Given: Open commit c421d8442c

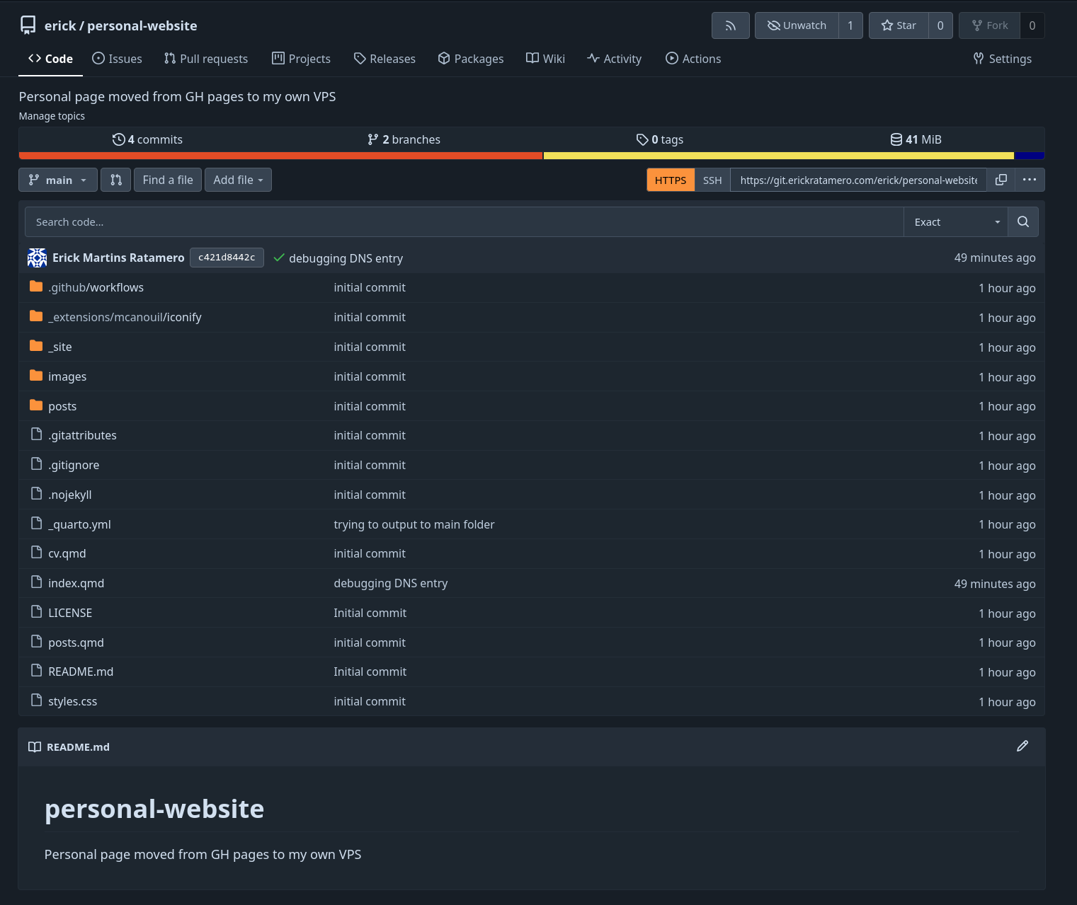Looking at the screenshot, I should pyautogui.click(x=227, y=258).
